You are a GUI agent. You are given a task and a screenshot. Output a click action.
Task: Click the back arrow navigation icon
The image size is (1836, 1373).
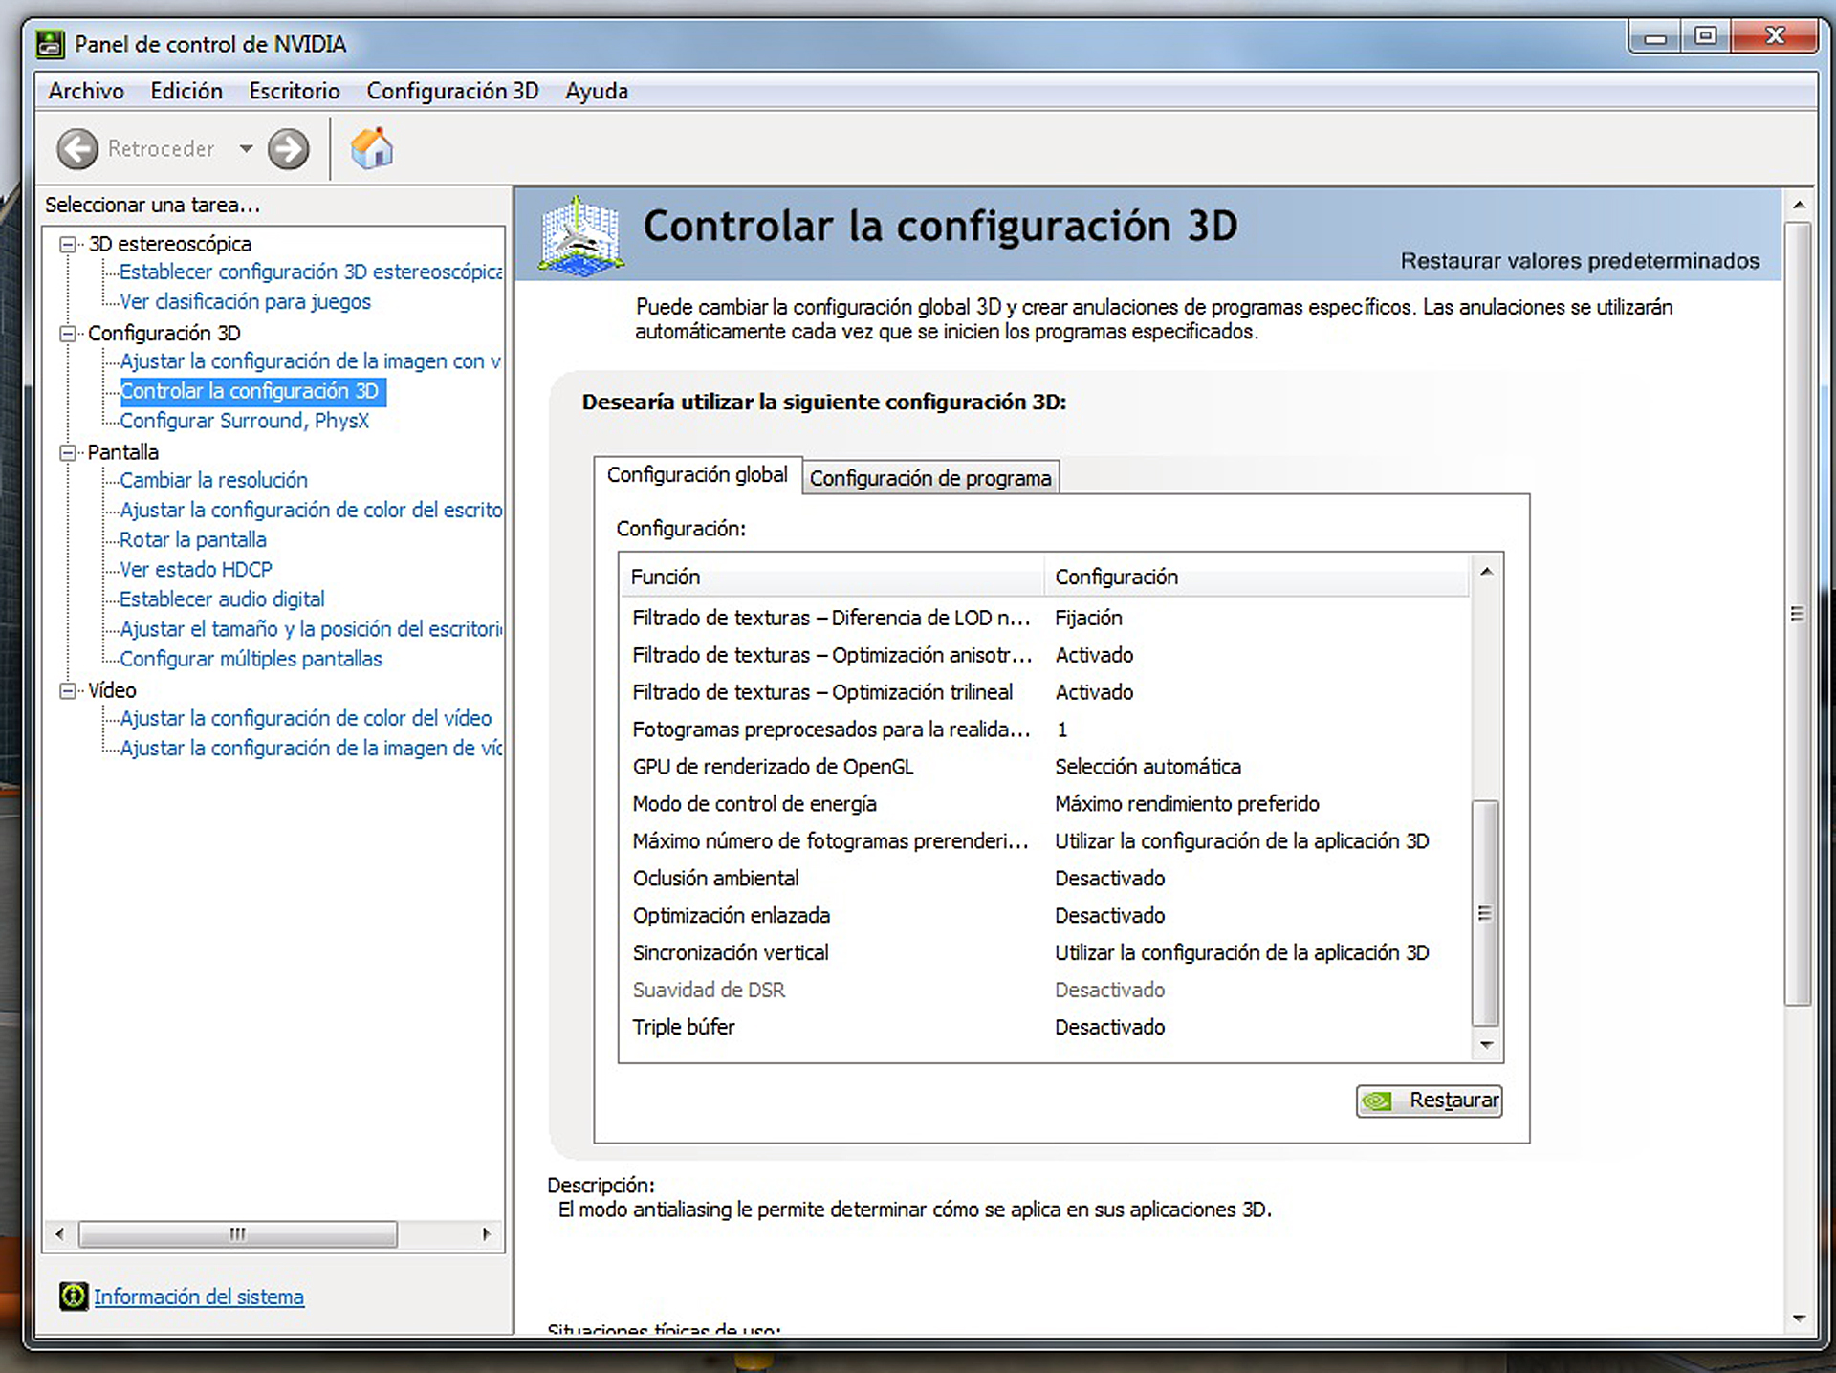point(77,148)
